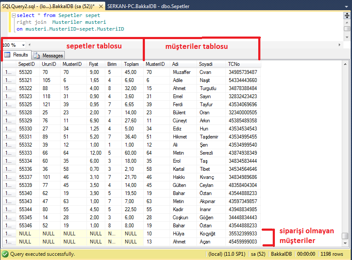Select the Taşdemir surname cell
Screen dimensions: 352x260
pyautogui.click(x=211, y=137)
